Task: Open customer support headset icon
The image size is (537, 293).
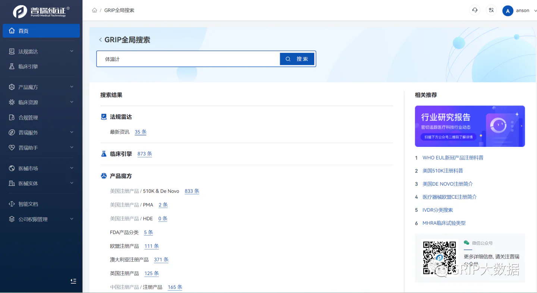Action: click(x=475, y=10)
